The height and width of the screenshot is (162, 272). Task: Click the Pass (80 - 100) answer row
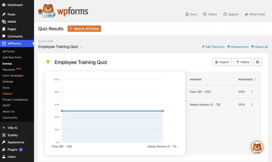point(223,92)
